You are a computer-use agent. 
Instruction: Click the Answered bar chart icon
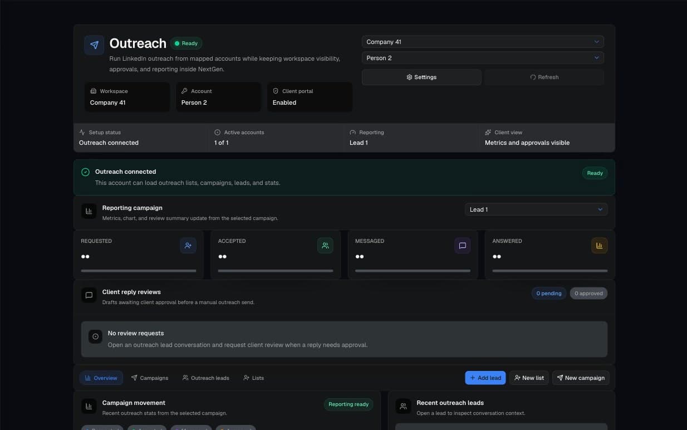[x=600, y=246]
